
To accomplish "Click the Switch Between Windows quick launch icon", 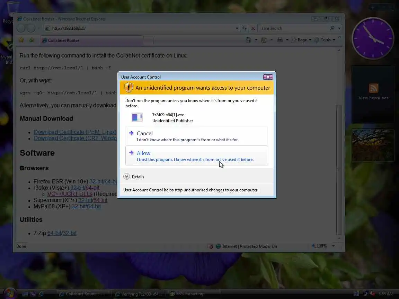I will click(x=33, y=294).
